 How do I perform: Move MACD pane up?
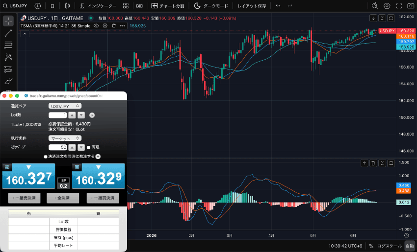click(365, 163)
